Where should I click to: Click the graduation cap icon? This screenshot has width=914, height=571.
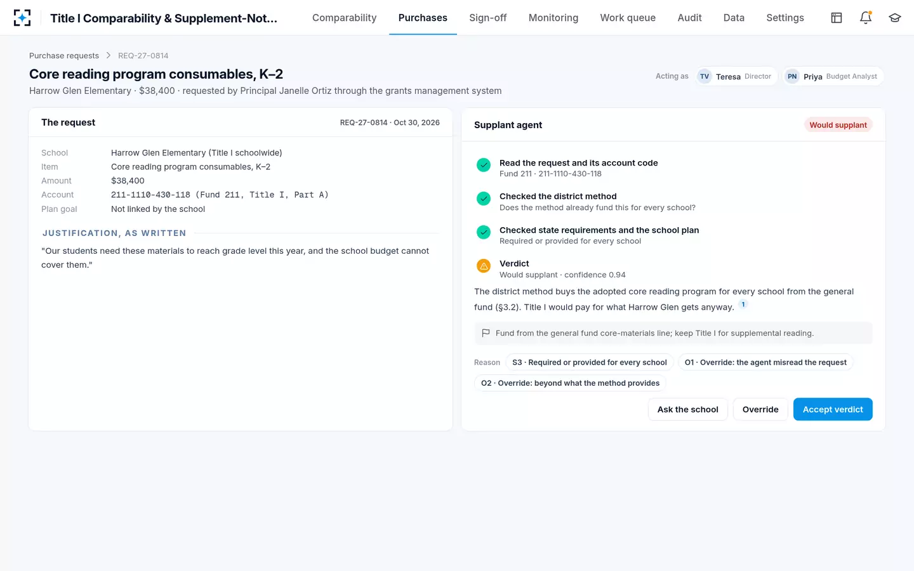(x=895, y=18)
